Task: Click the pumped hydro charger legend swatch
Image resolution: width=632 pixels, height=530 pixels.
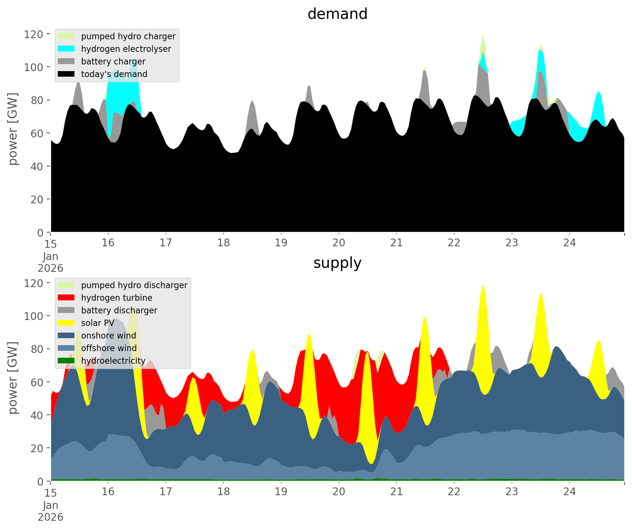Action: pyautogui.click(x=66, y=36)
